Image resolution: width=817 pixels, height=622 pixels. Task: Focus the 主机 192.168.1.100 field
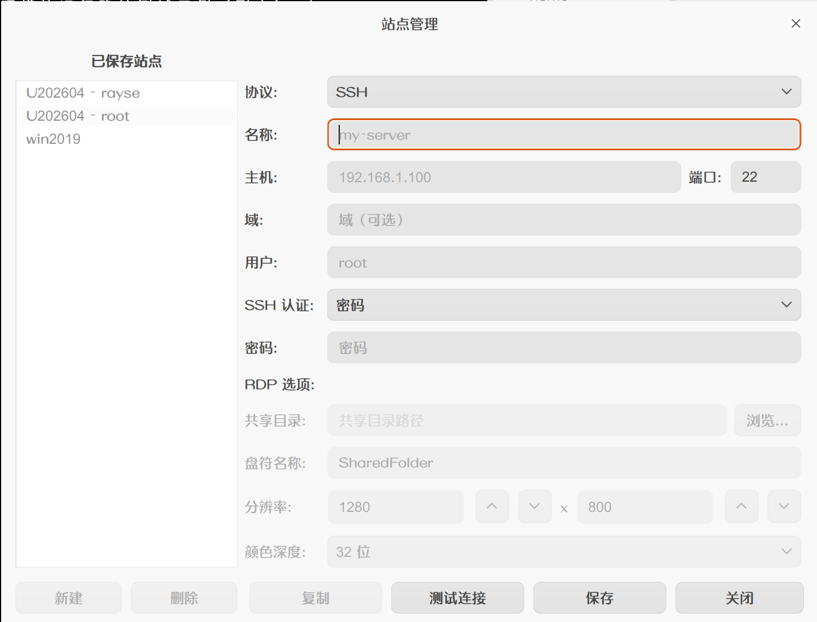coord(504,177)
